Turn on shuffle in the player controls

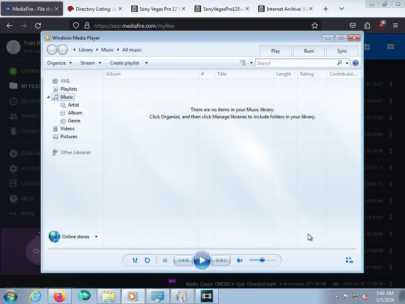point(135,260)
